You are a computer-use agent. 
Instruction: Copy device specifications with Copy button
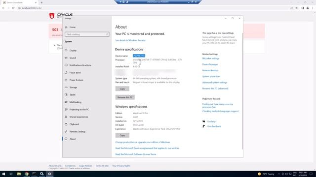coord(122,88)
